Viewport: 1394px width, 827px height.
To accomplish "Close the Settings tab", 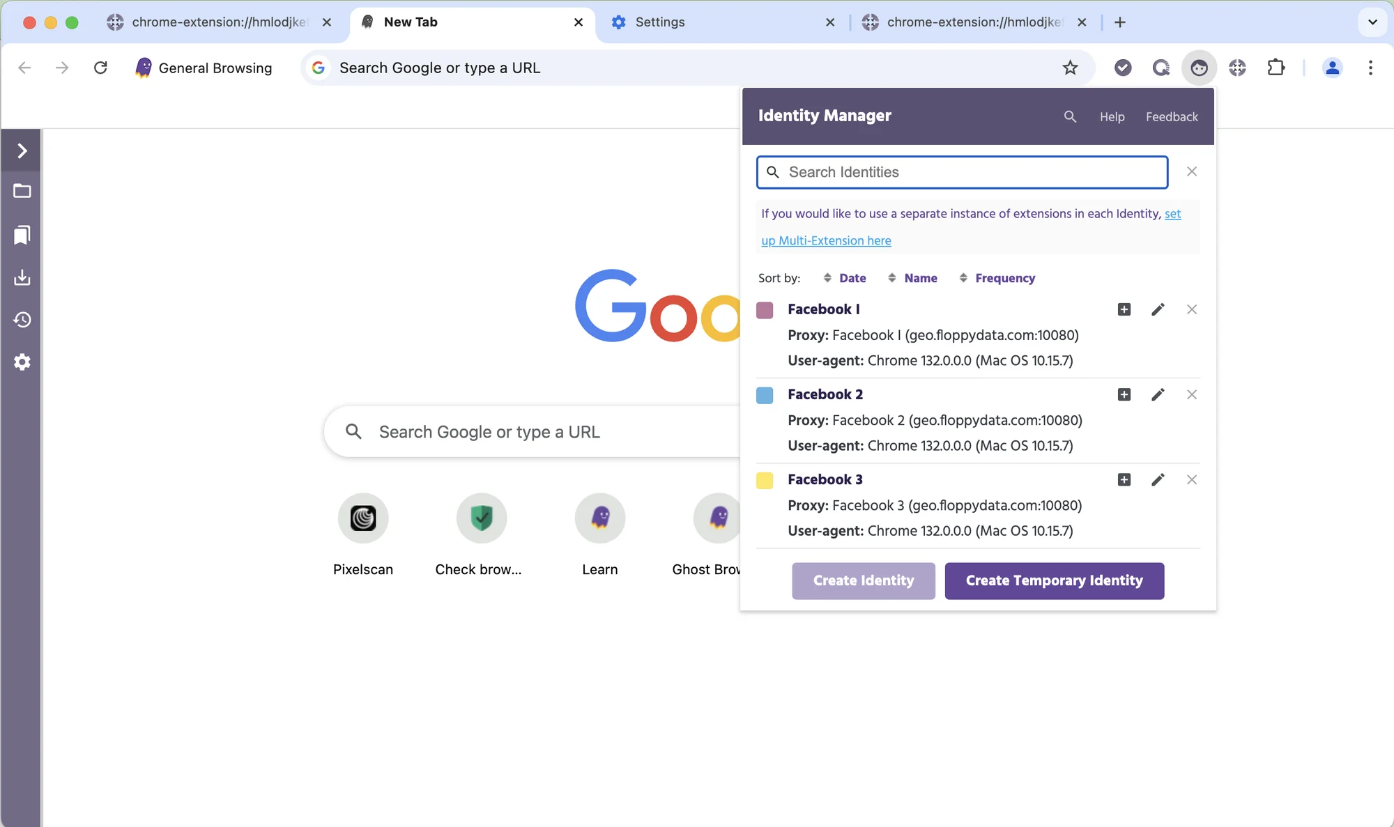I will click(829, 22).
